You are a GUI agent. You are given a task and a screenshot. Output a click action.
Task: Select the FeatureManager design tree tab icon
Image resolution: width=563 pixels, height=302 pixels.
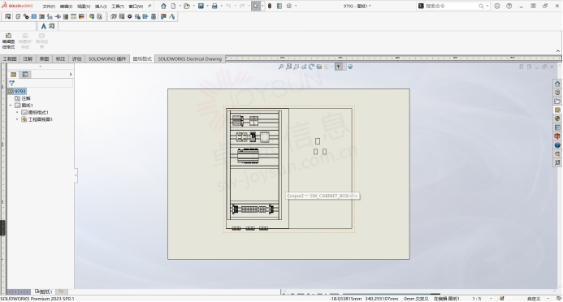click(13, 75)
